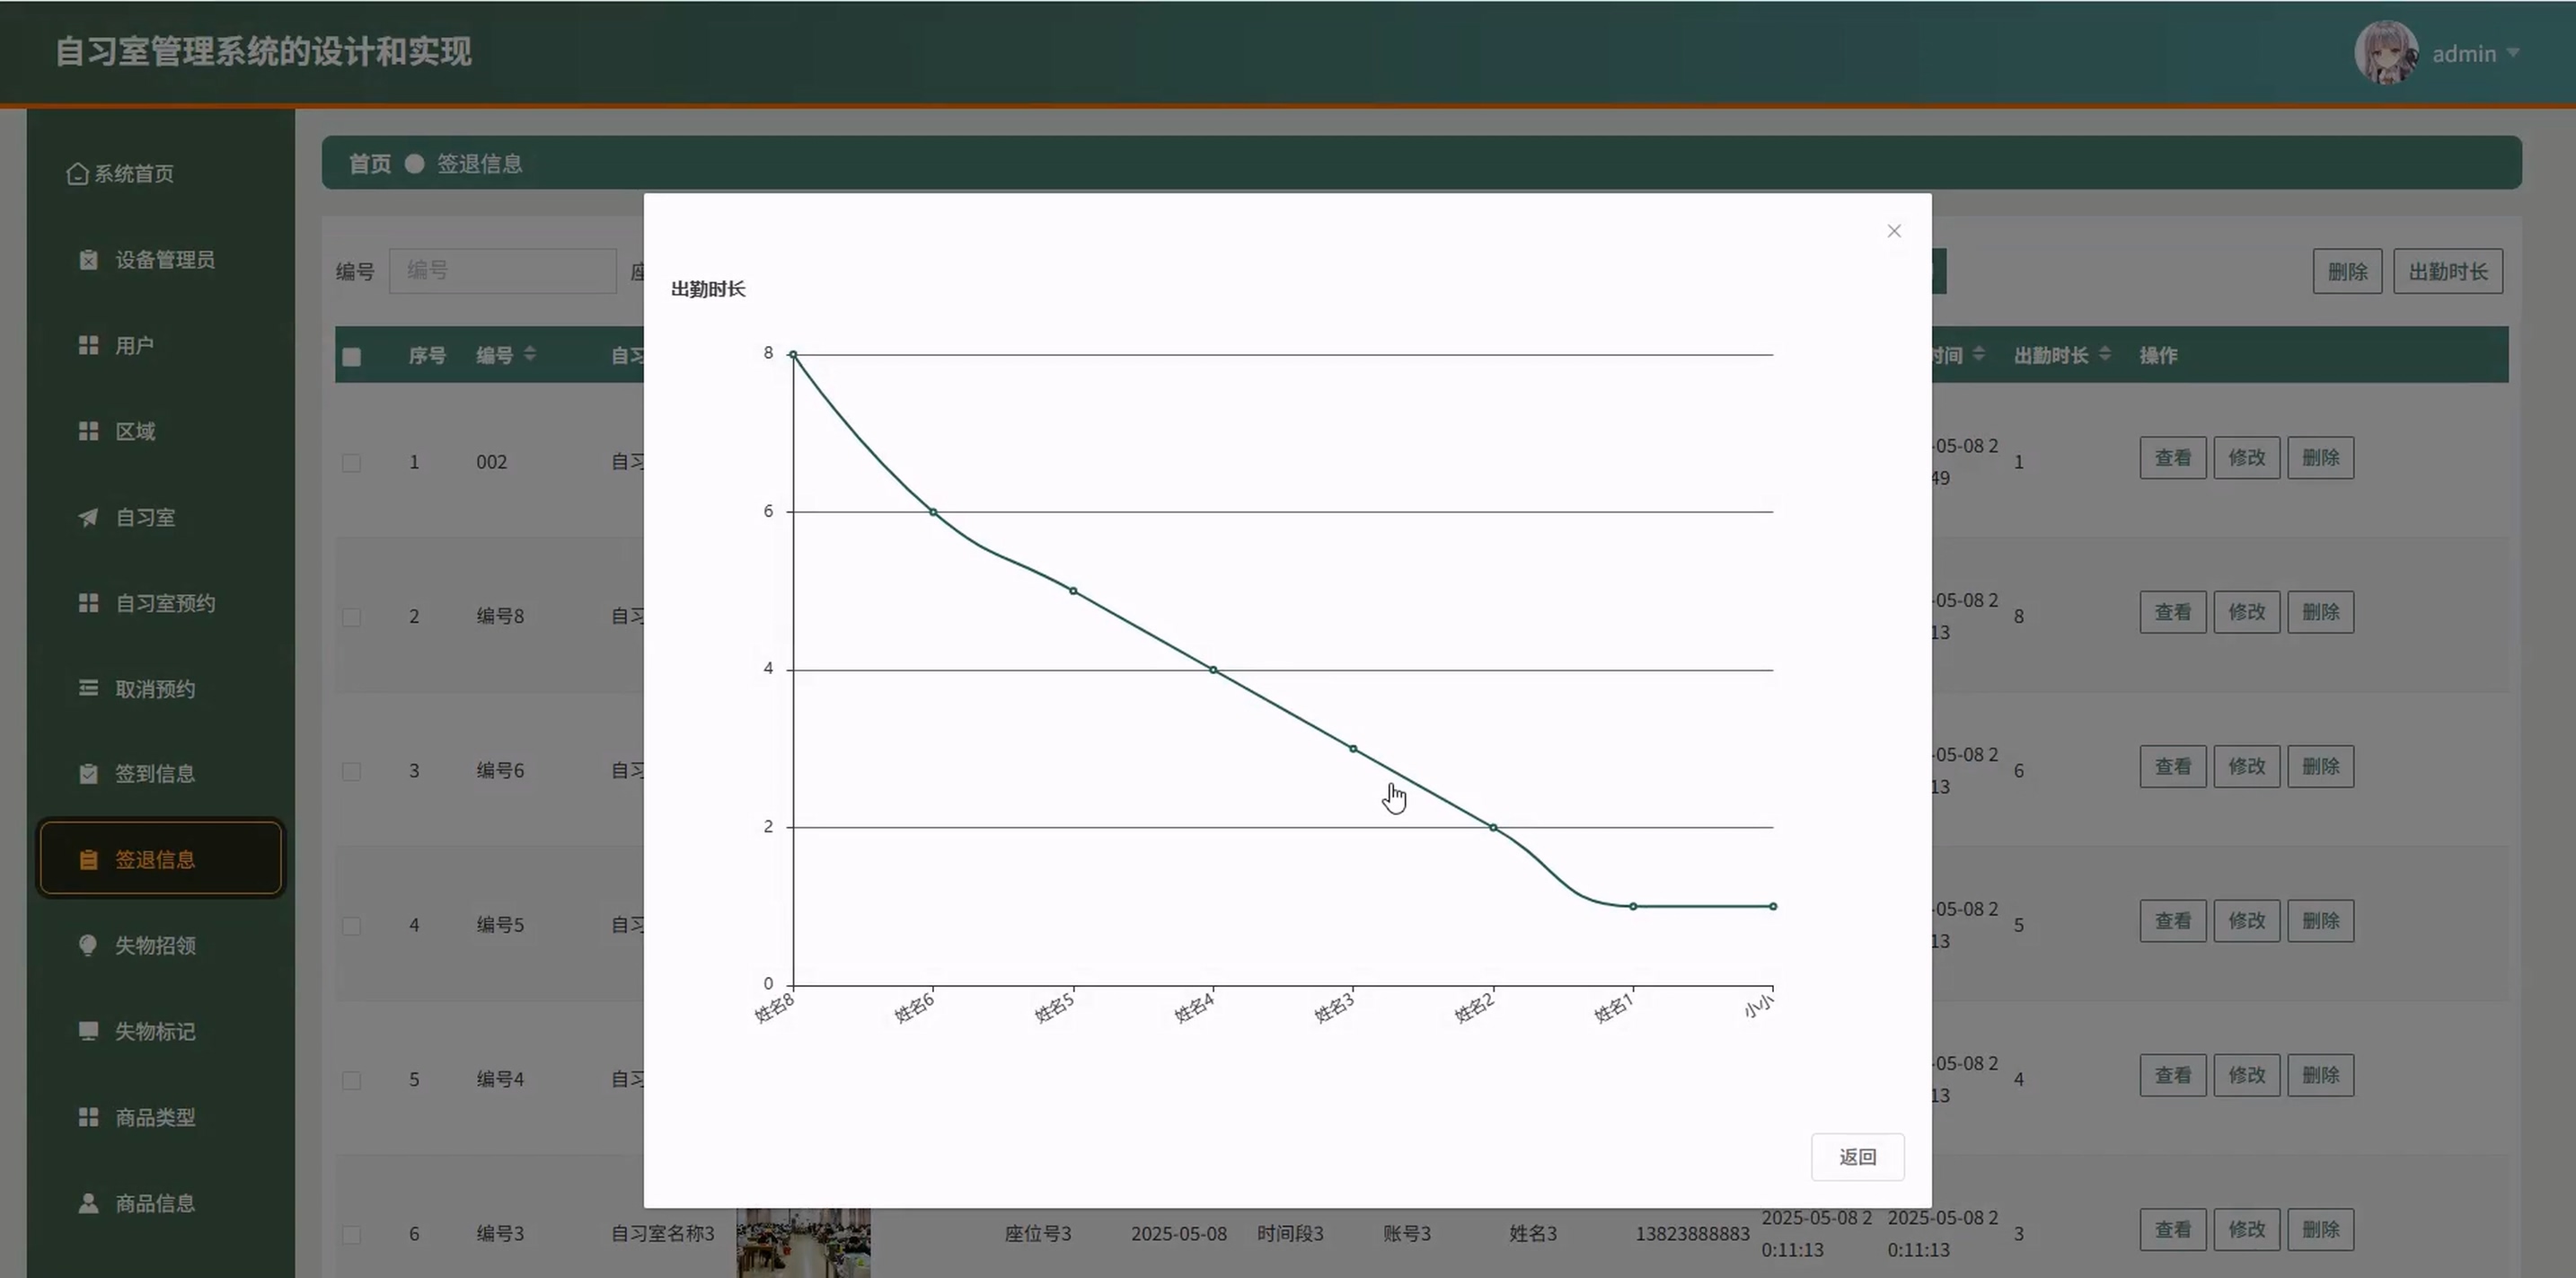
Task: Open the admin user dropdown arrow
Action: (x=2513, y=53)
